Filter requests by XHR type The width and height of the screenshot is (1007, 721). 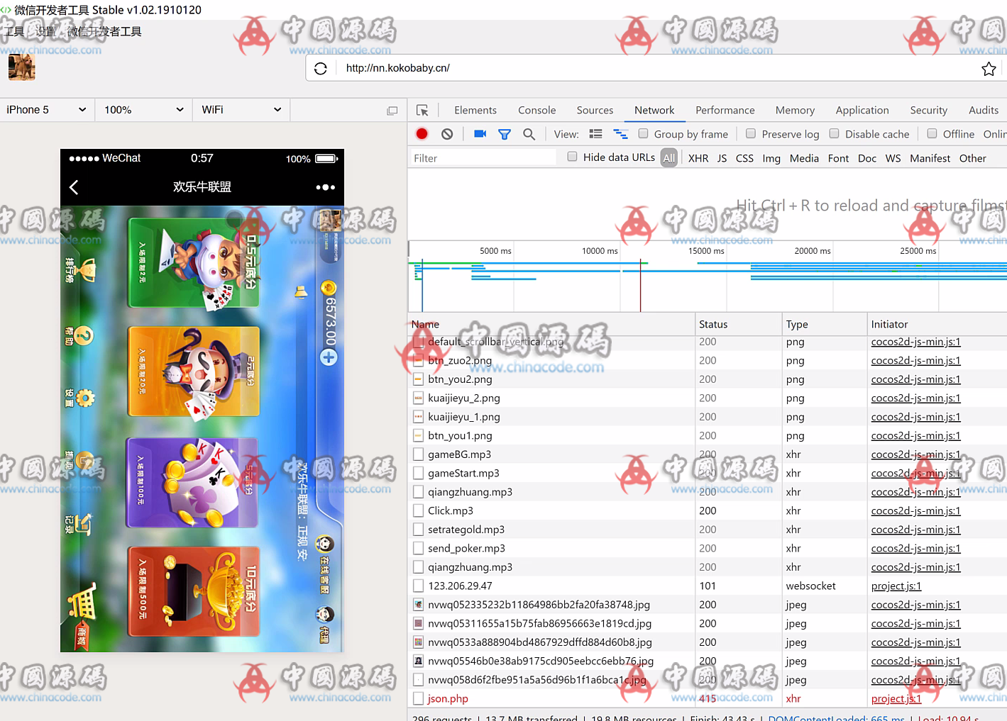pyautogui.click(x=698, y=158)
